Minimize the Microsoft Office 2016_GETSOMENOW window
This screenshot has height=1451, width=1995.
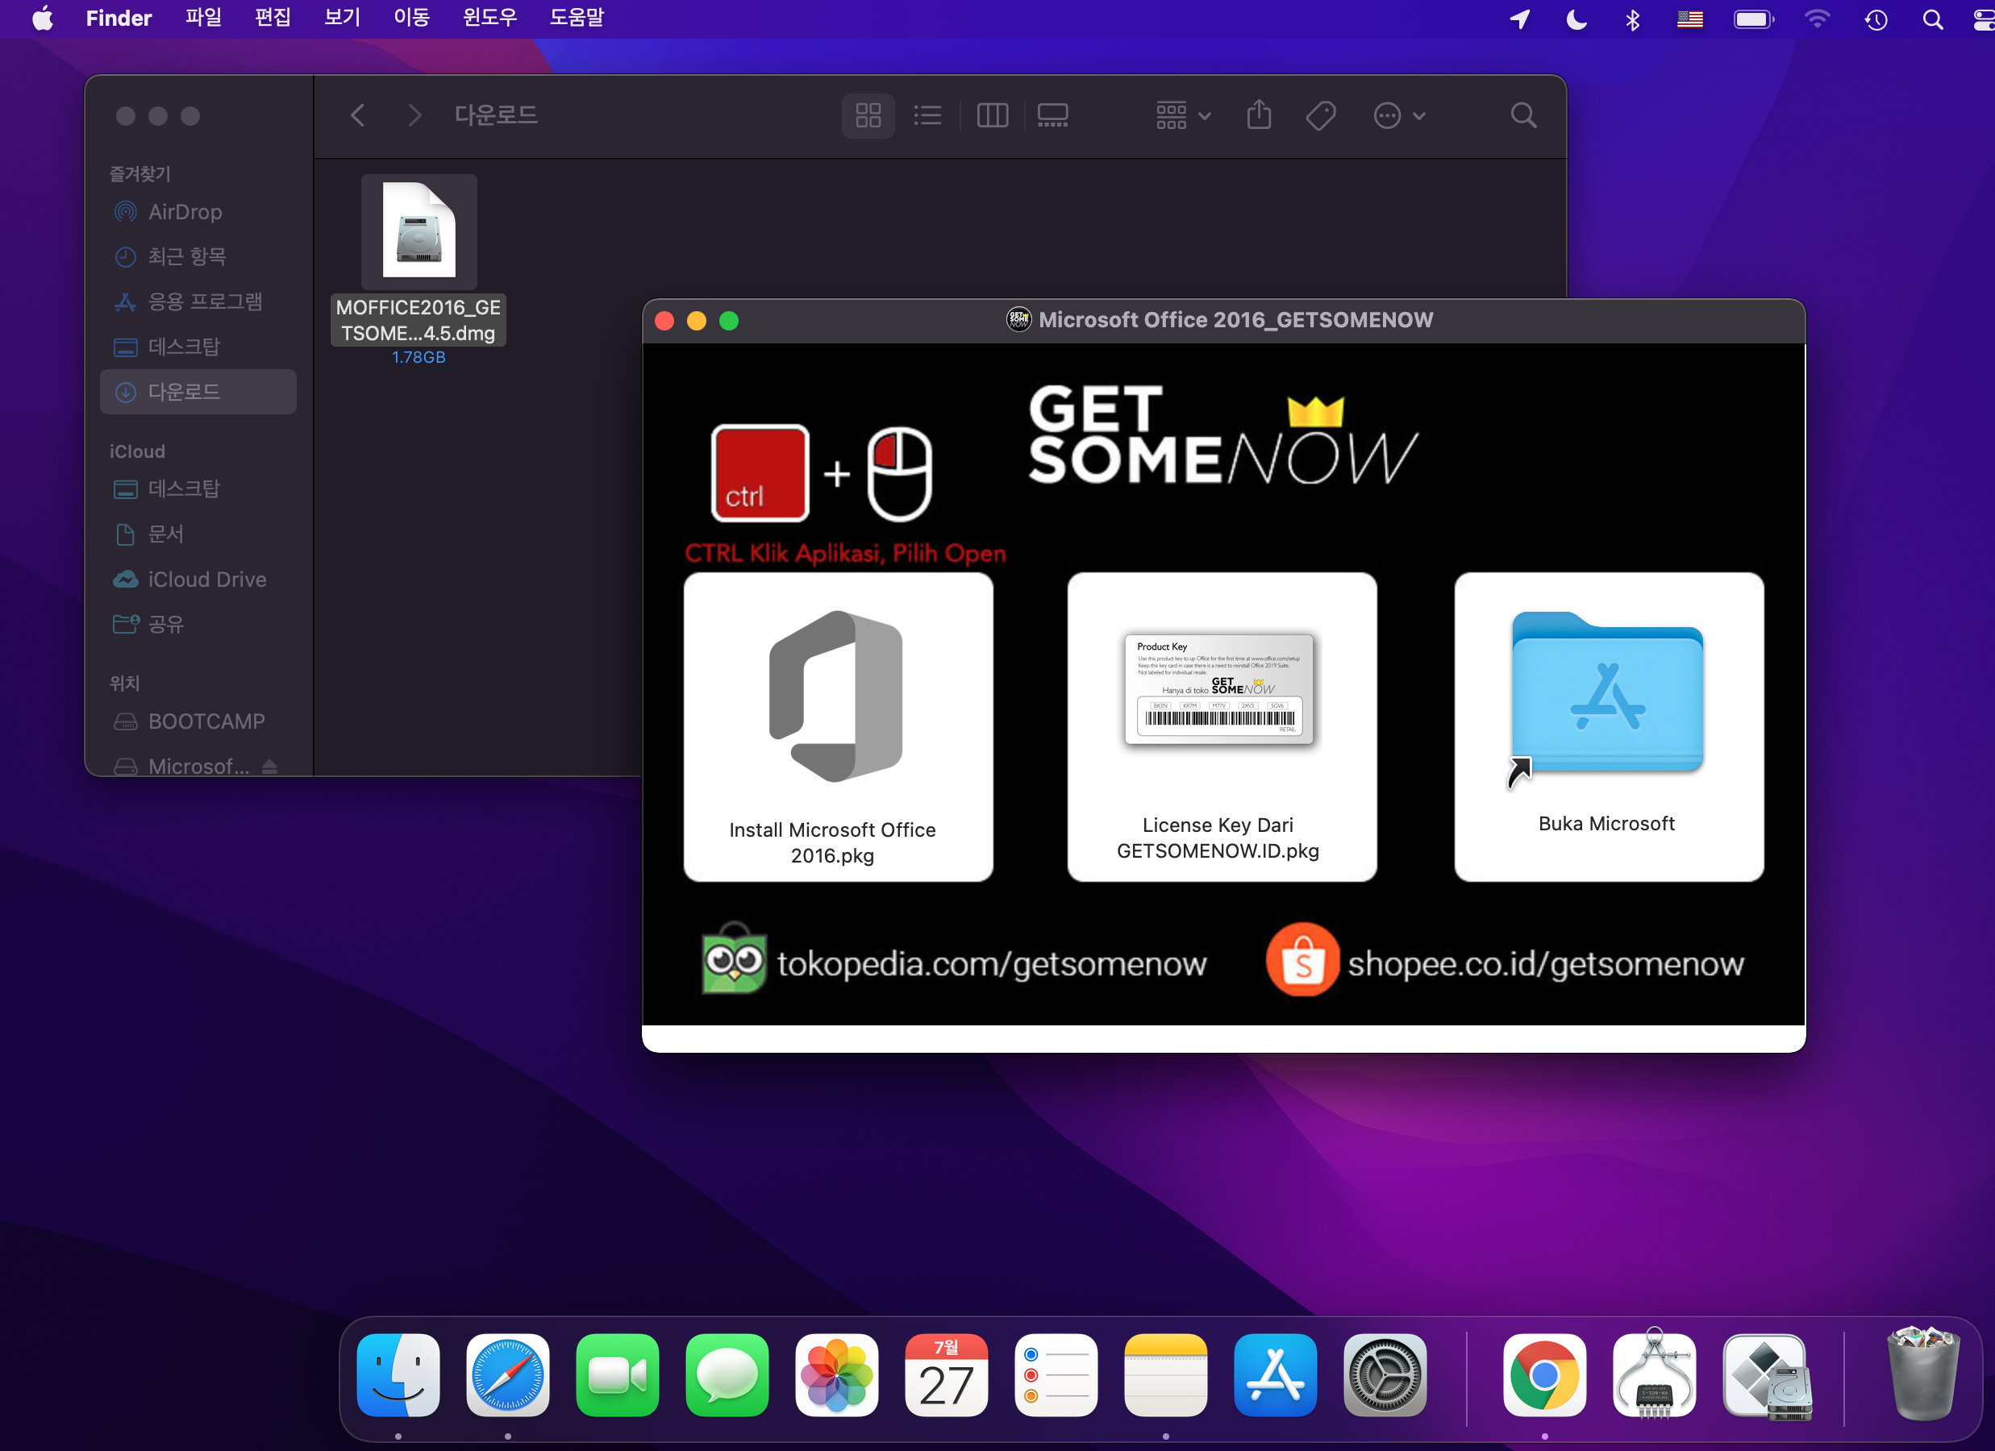[697, 321]
